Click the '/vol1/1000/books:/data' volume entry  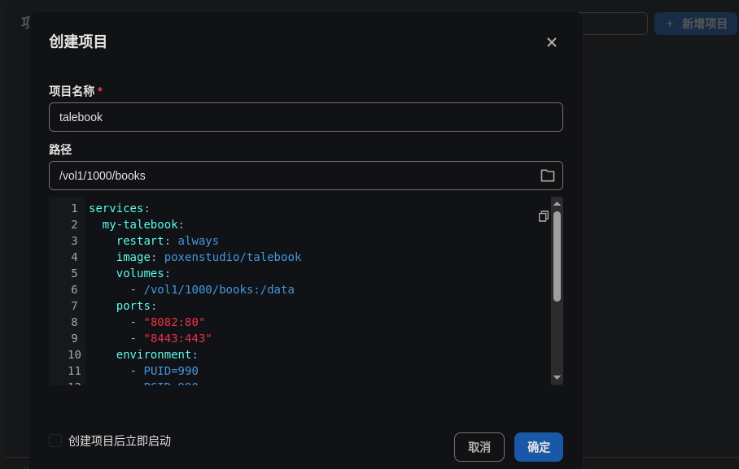[219, 289]
